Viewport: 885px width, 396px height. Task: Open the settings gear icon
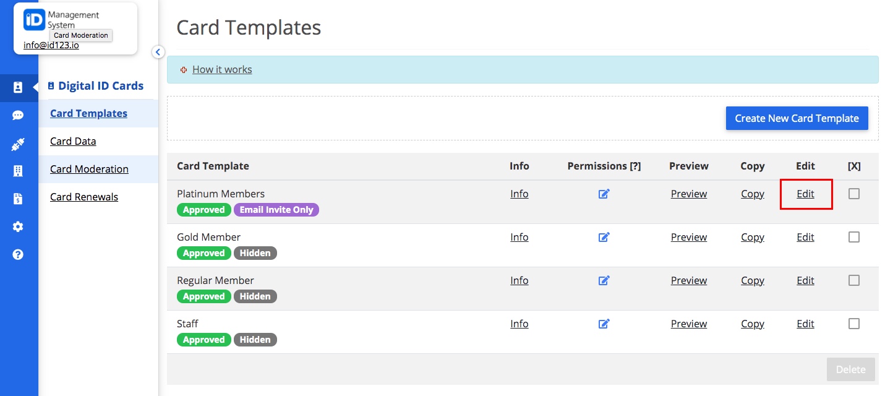click(19, 226)
